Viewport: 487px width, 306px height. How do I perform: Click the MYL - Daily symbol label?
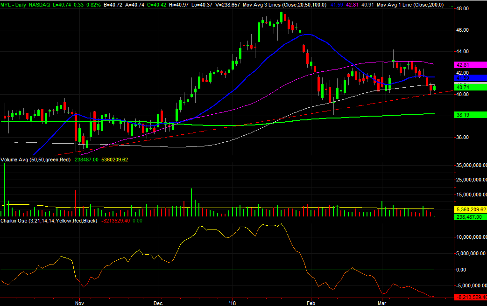click(x=14, y=3)
